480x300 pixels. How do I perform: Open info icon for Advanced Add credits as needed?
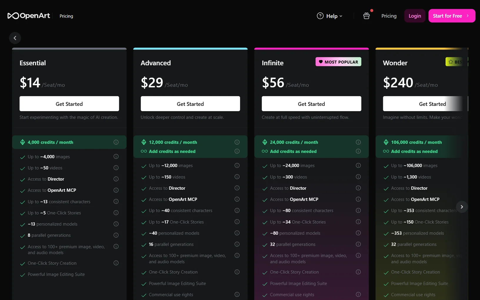(237, 151)
